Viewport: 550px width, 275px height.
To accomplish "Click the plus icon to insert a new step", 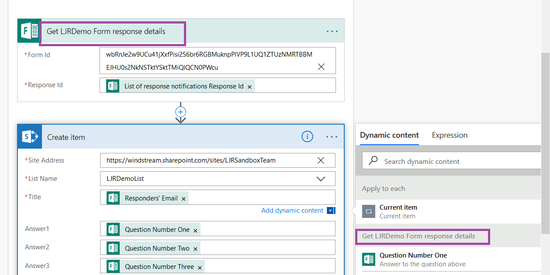I will [x=180, y=112].
